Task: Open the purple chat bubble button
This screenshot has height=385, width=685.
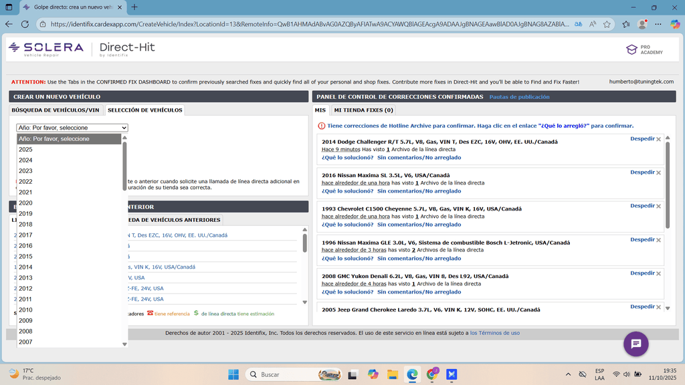Action: (x=635, y=344)
